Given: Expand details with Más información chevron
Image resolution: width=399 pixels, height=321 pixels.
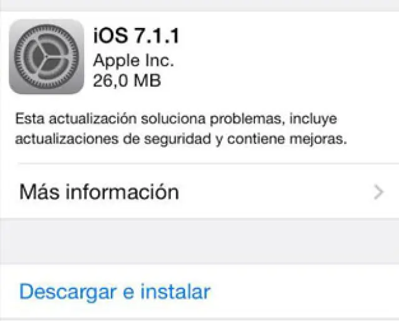Looking at the screenshot, I should tap(379, 192).
